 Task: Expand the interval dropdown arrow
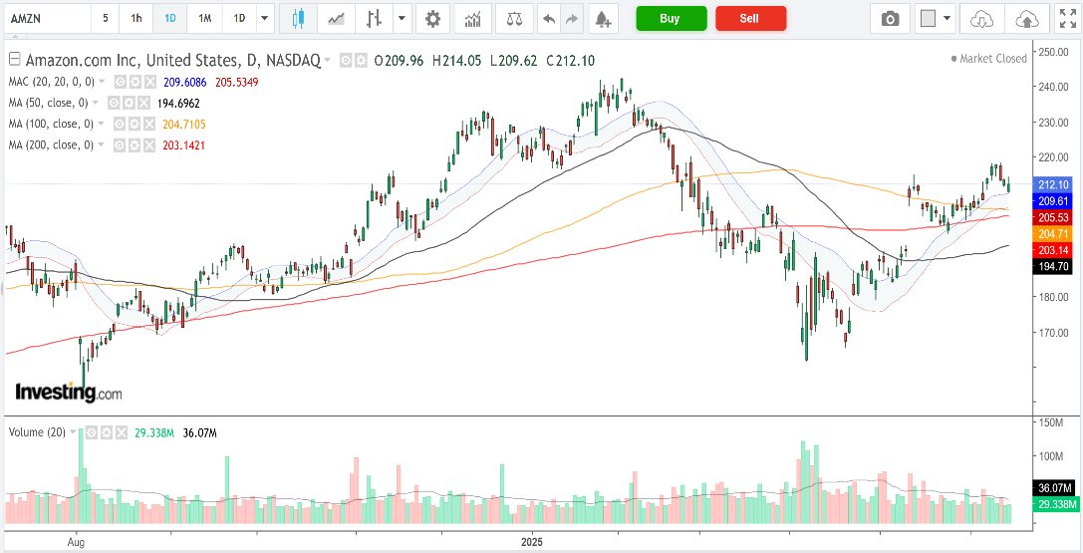tap(265, 19)
